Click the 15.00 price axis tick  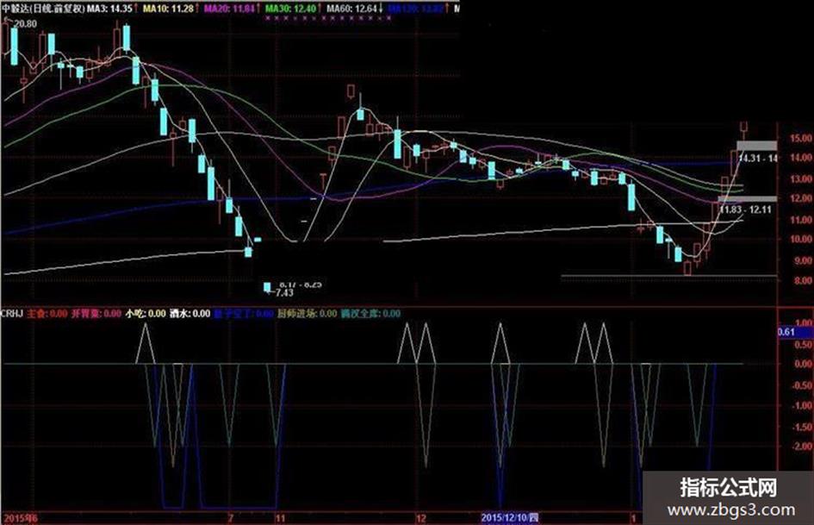tap(800, 138)
